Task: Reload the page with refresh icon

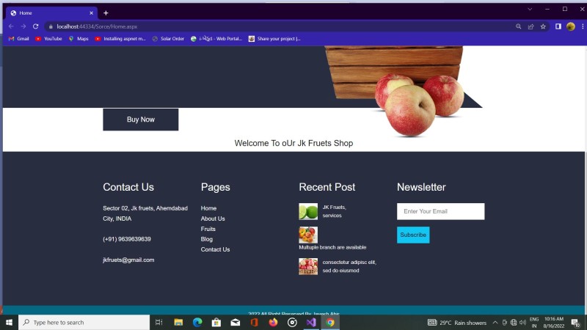Action: click(35, 26)
